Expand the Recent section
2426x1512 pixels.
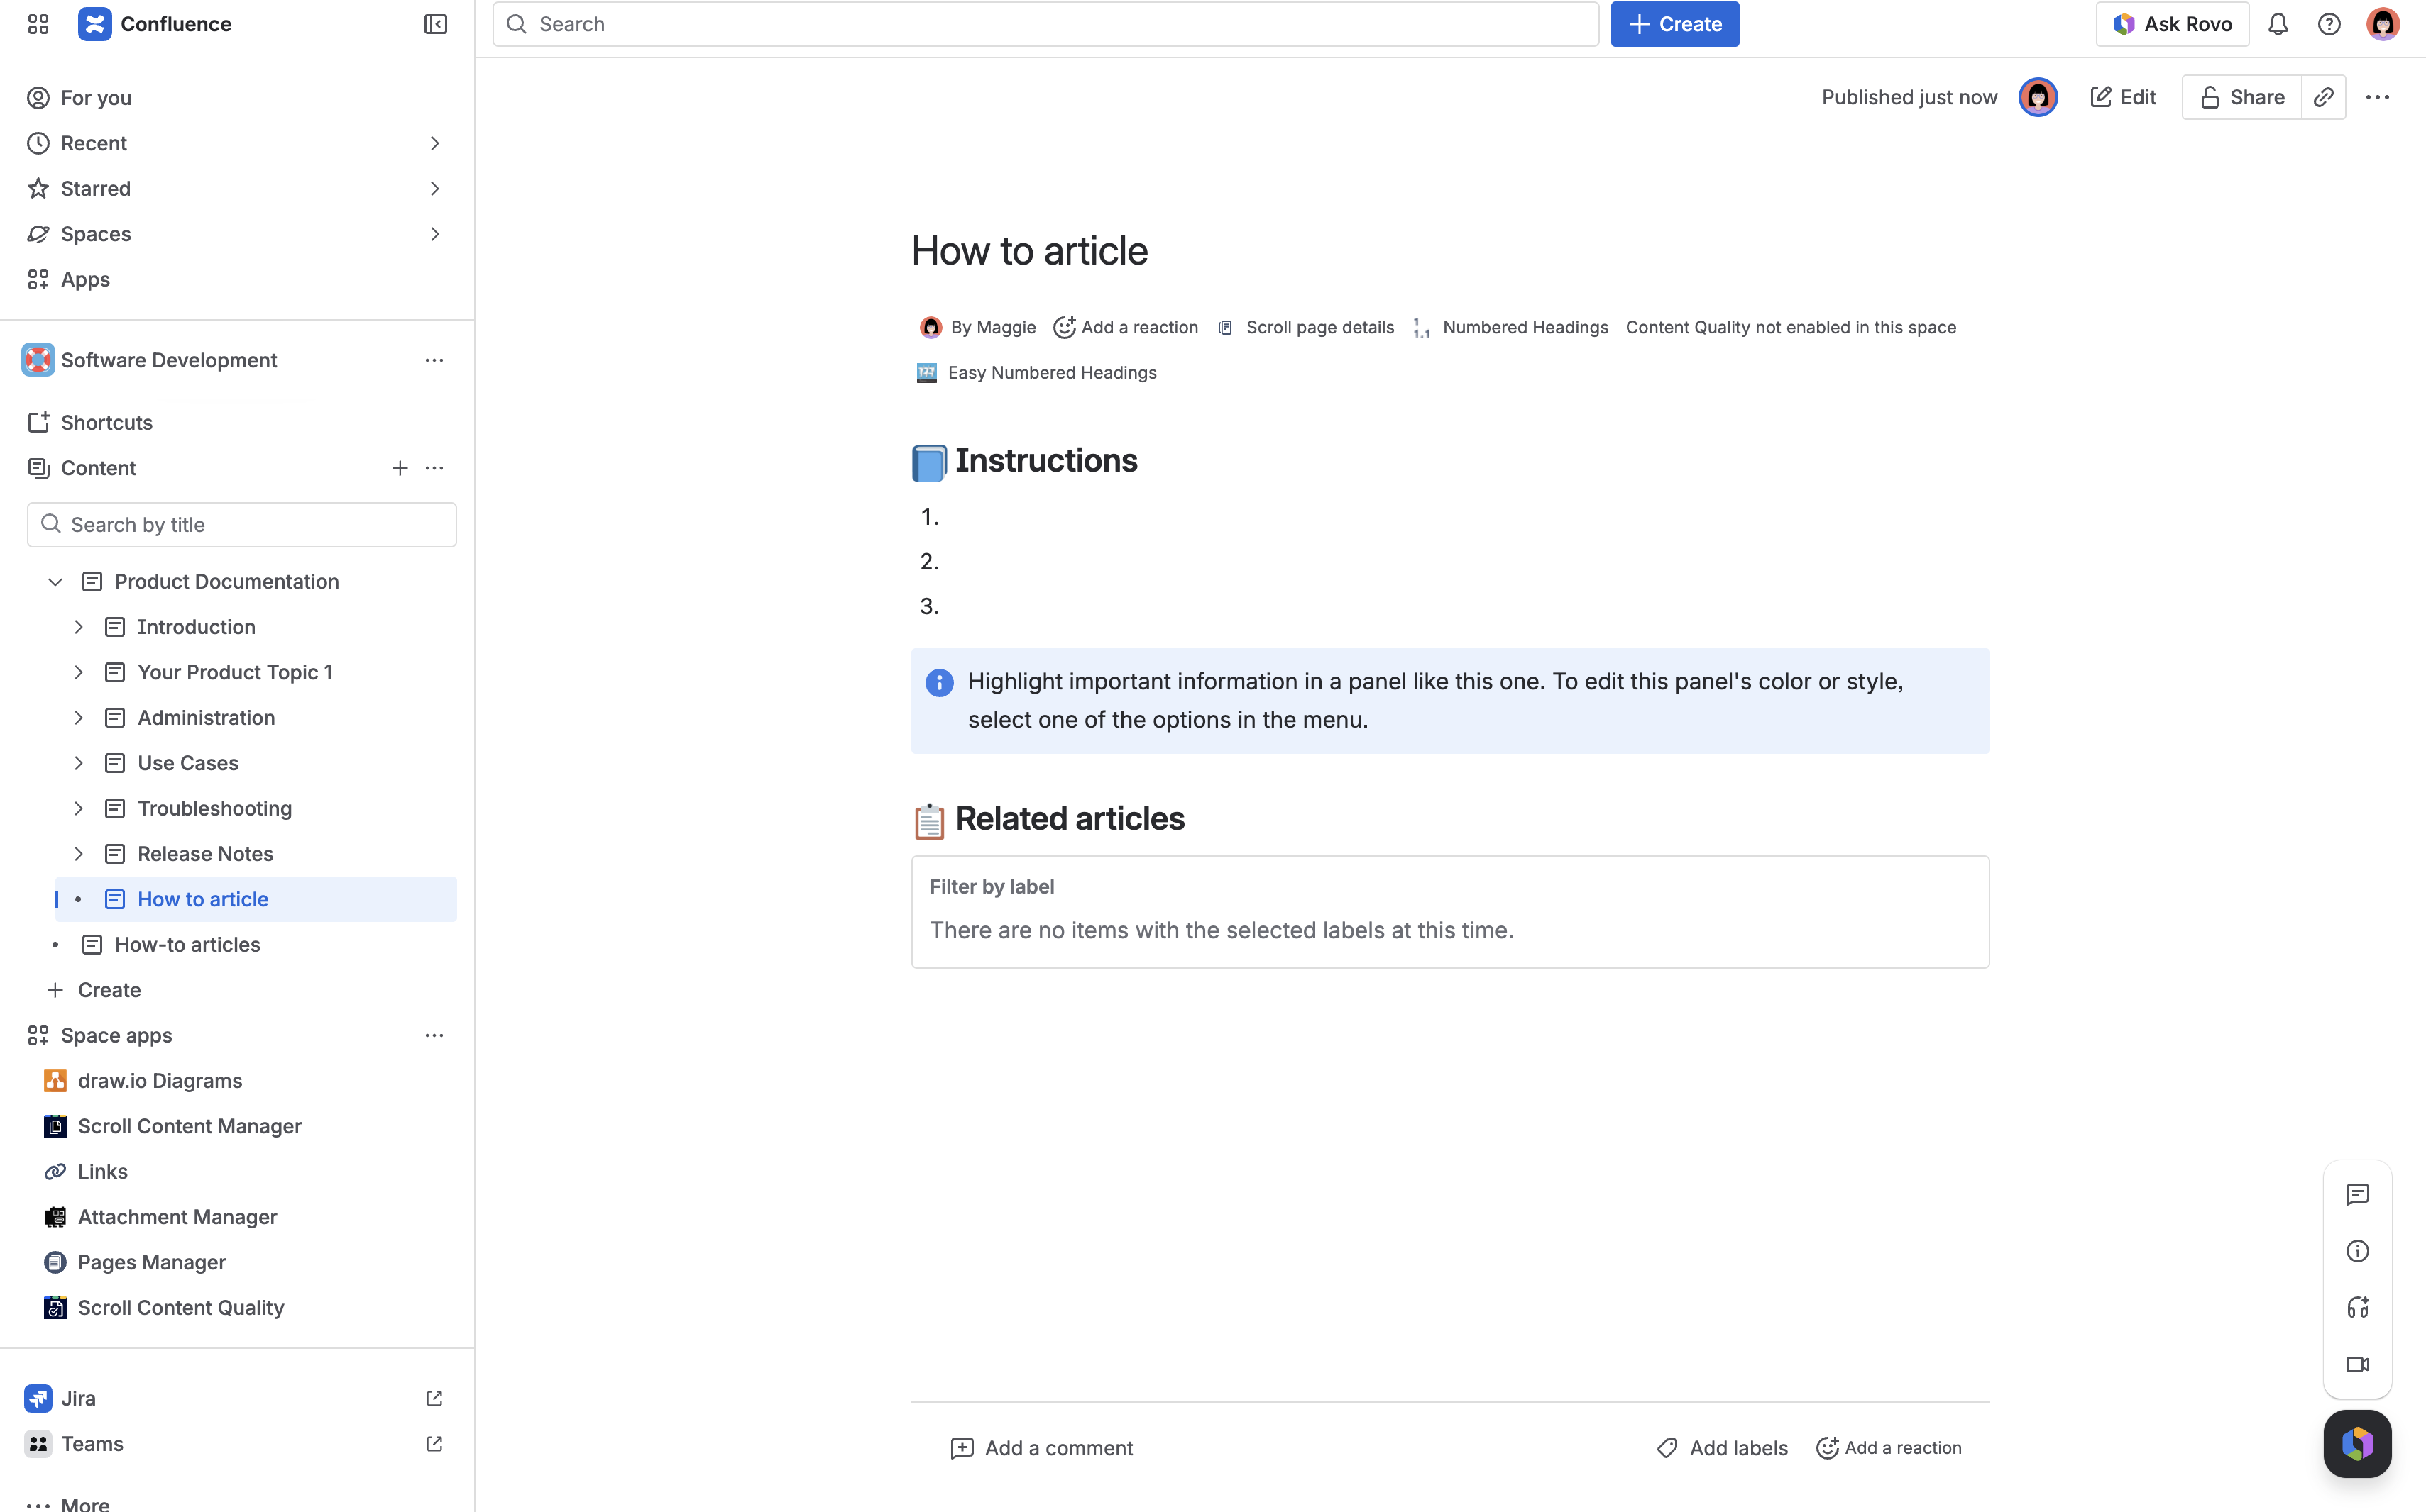click(434, 143)
